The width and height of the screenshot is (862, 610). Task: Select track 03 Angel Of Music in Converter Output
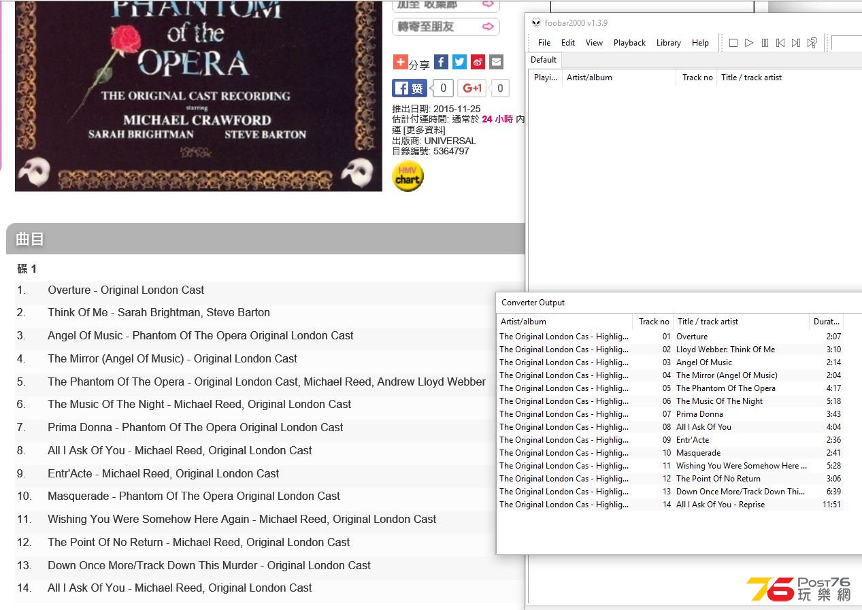[x=670, y=362]
